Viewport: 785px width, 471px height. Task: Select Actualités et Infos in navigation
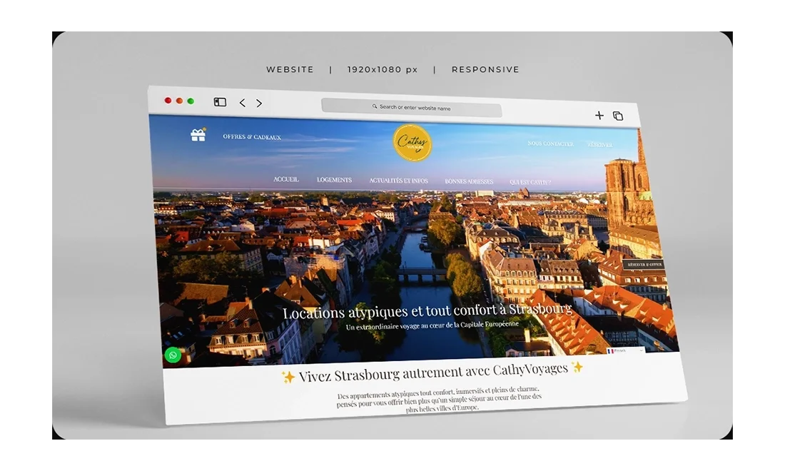coord(398,181)
